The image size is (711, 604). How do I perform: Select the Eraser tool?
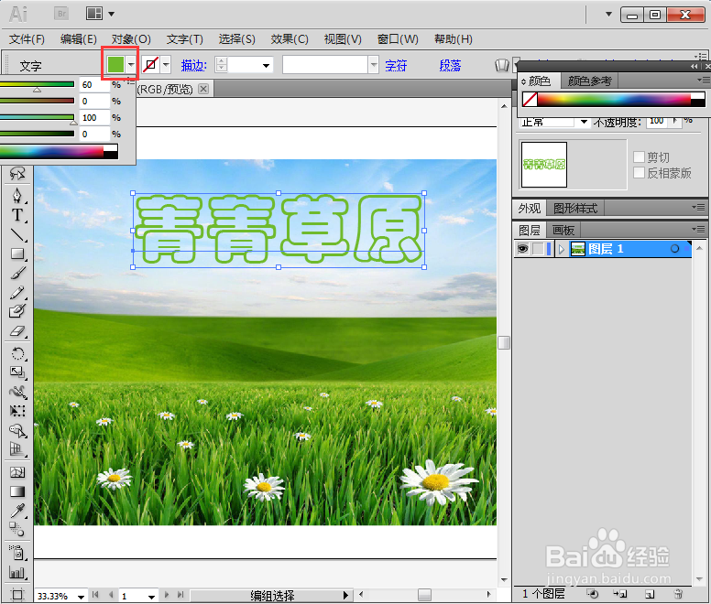tap(17, 331)
